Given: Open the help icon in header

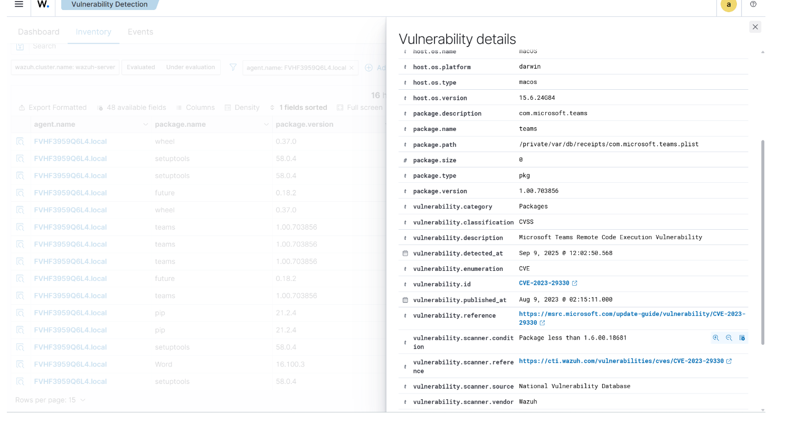Looking at the screenshot, I should (x=753, y=4).
